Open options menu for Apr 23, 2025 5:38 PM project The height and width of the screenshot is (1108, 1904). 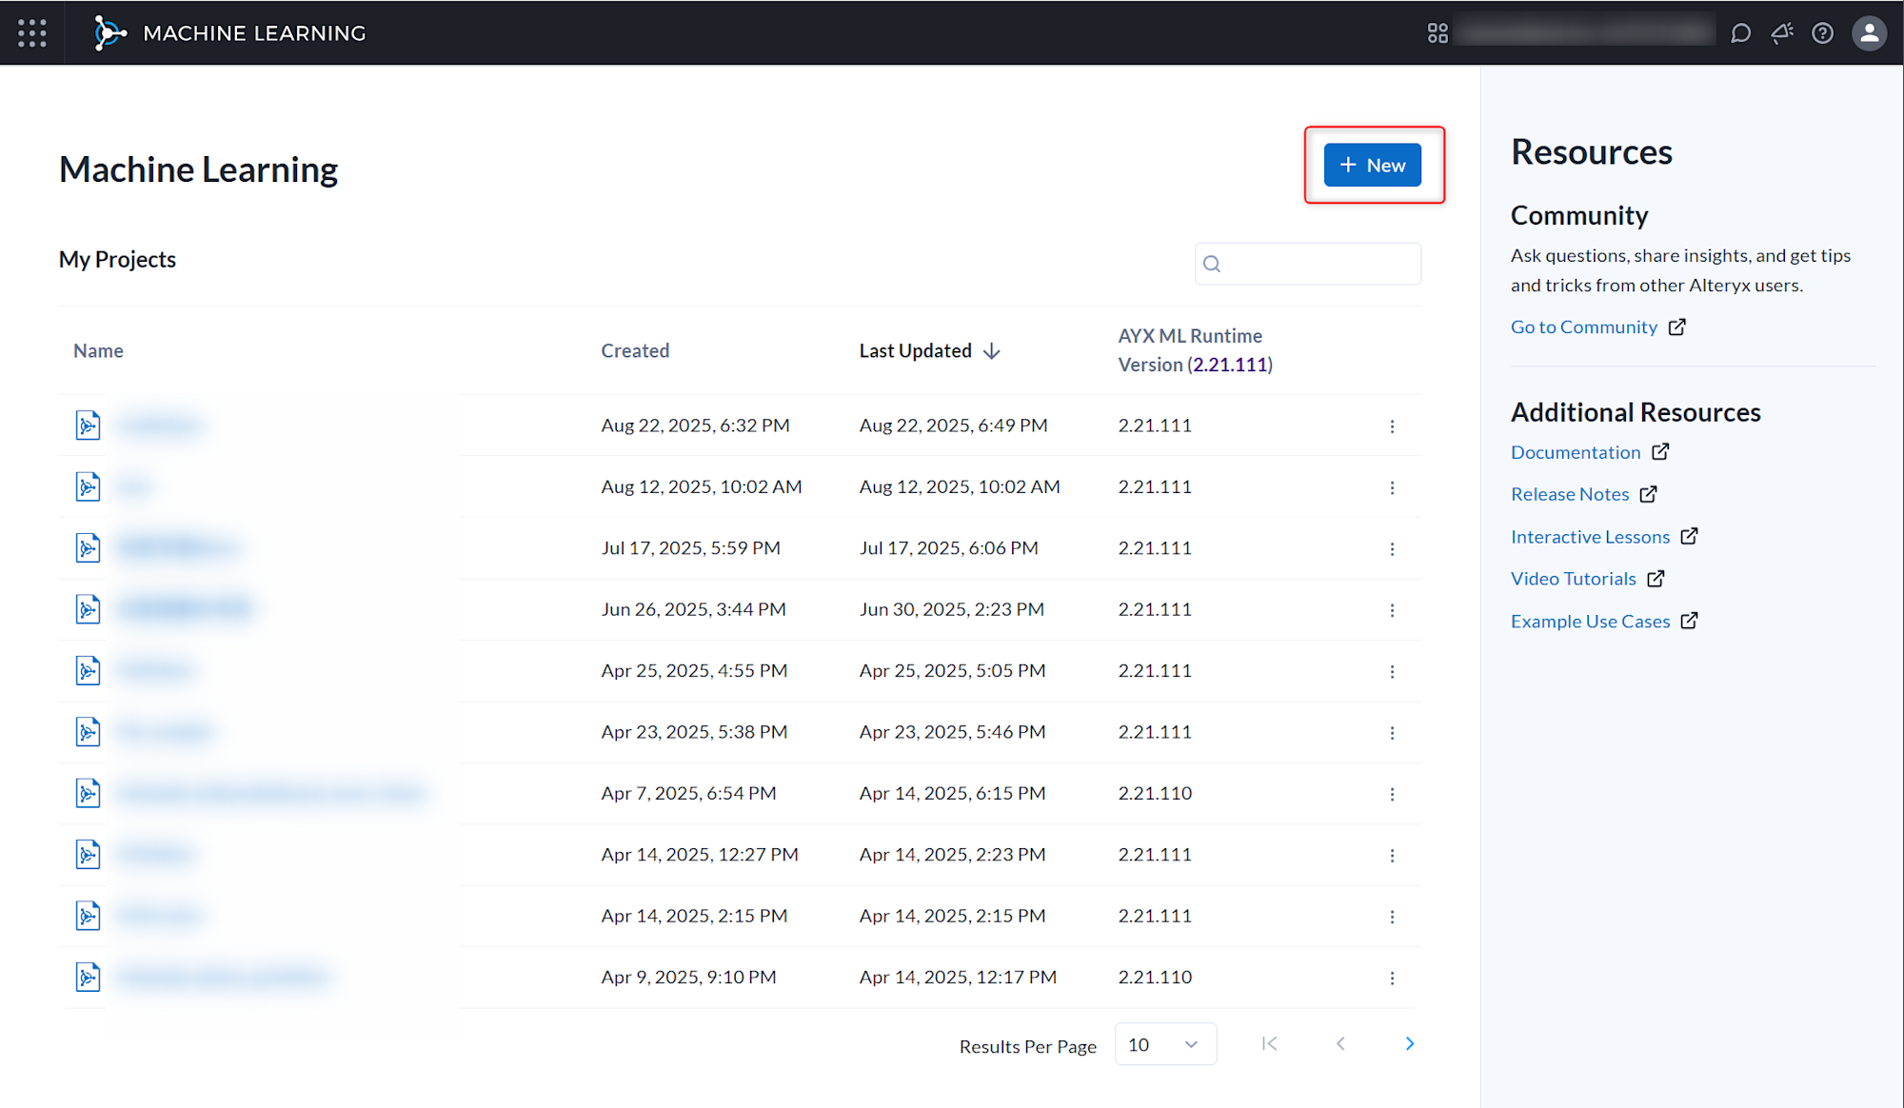[1392, 733]
